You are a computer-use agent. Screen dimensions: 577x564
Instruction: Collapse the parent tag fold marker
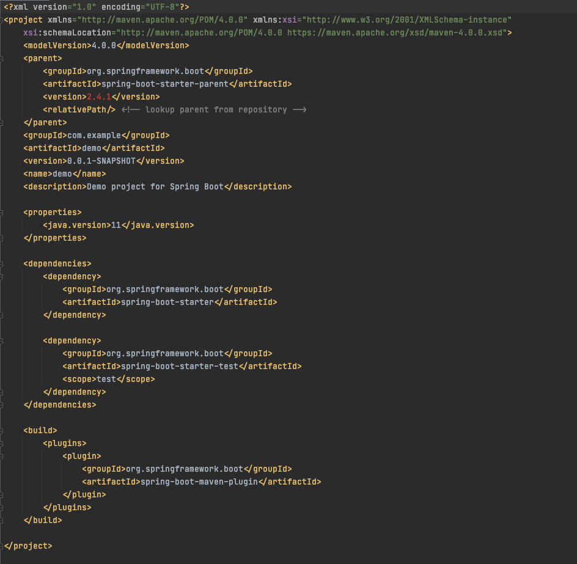click(1, 59)
